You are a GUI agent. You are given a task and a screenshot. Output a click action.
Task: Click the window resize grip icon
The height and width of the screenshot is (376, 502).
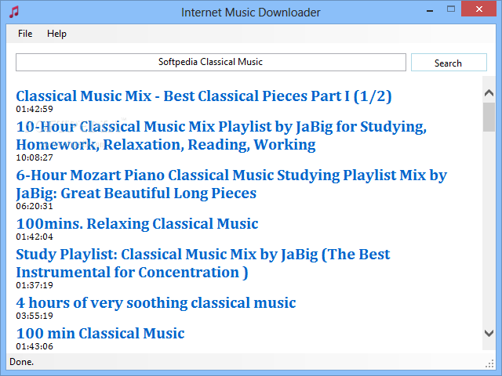pyautogui.click(x=489, y=363)
